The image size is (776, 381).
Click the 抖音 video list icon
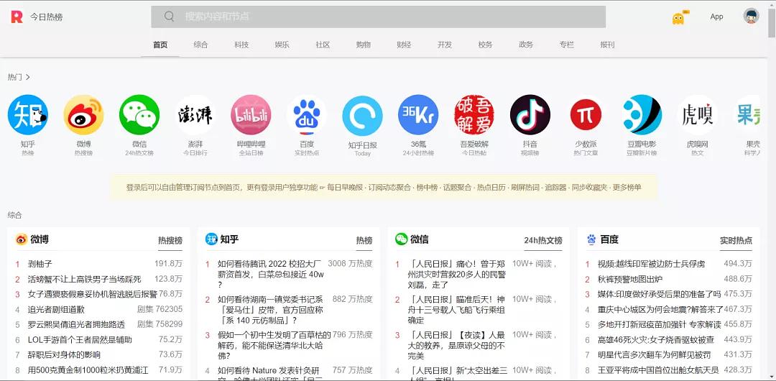point(530,115)
